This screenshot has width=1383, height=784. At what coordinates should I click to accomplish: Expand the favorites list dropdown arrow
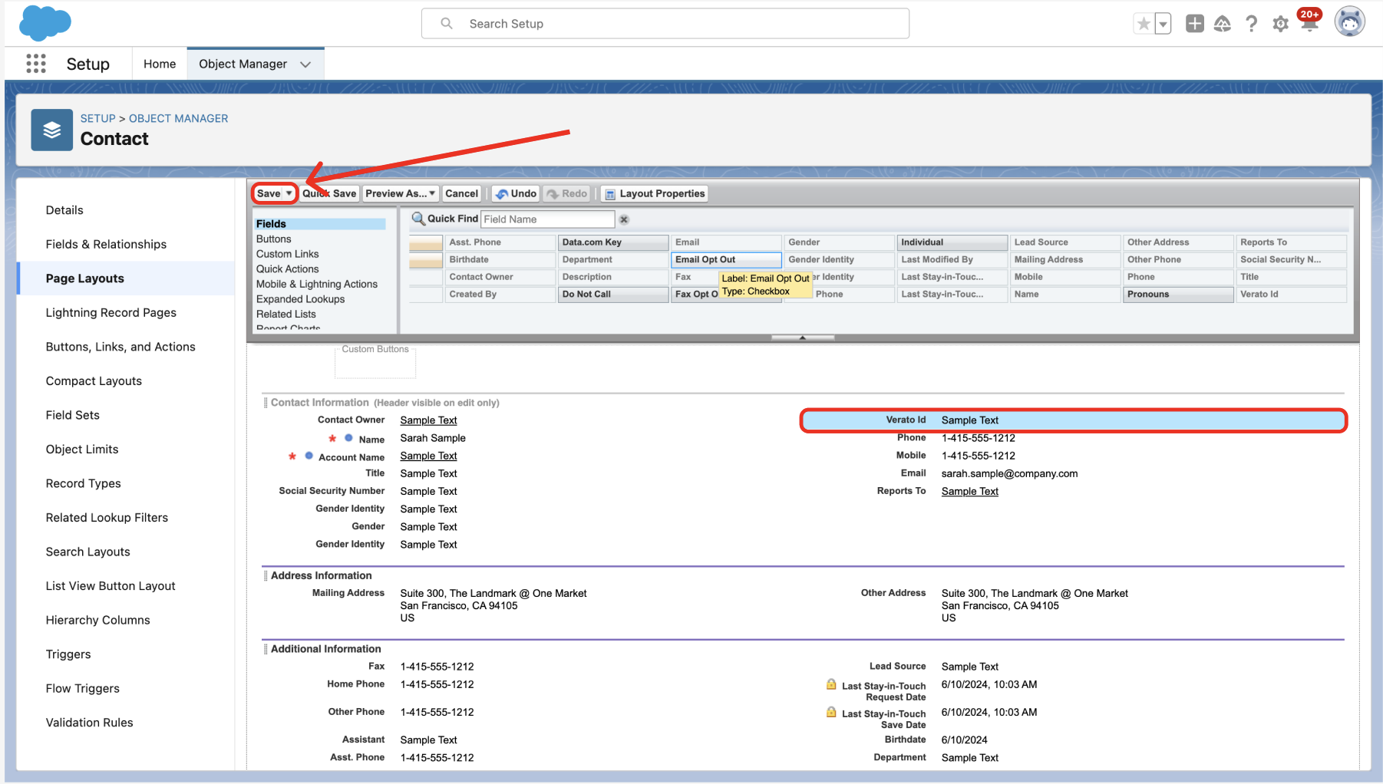pyautogui.click(x=1164, y=24)
